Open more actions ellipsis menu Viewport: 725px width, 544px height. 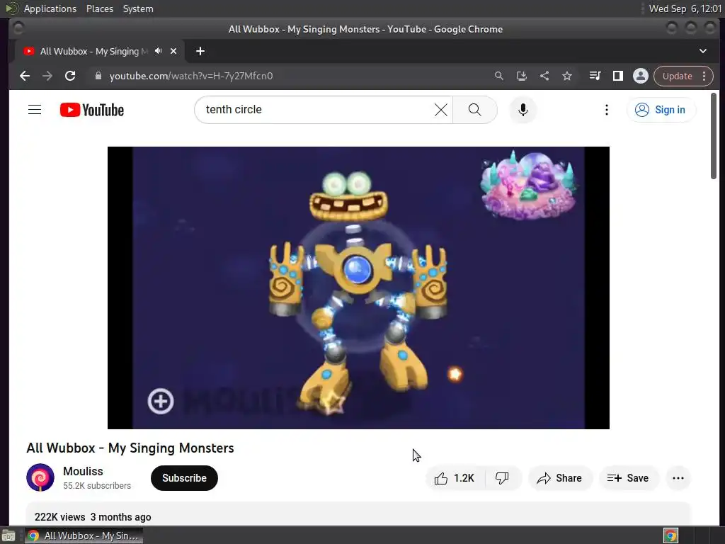pos(678,478)
